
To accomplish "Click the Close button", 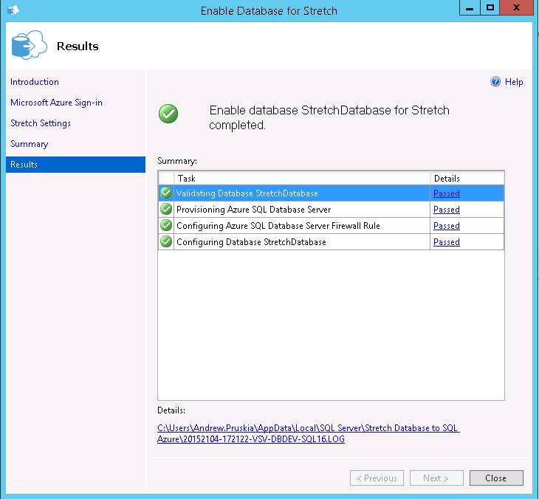I will (x=496, y=478).
